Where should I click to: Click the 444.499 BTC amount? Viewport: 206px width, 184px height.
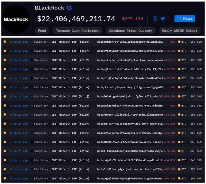pyautogui.click(x=170, y=160)
